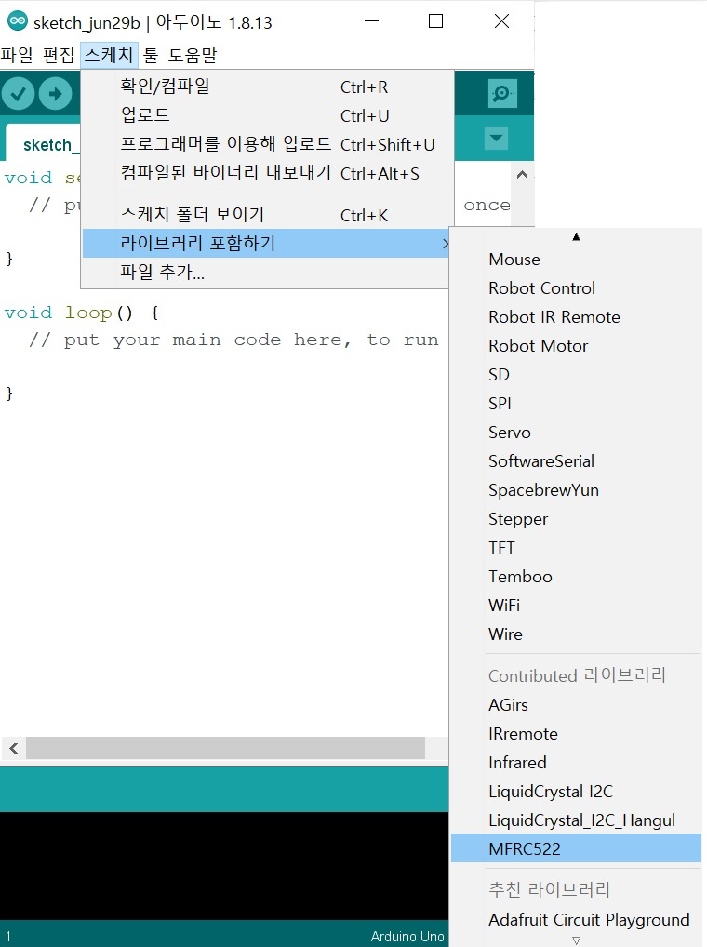Viewport: 707px width, 947px height.
Task: Include the SD library
Action: [576, 375]
